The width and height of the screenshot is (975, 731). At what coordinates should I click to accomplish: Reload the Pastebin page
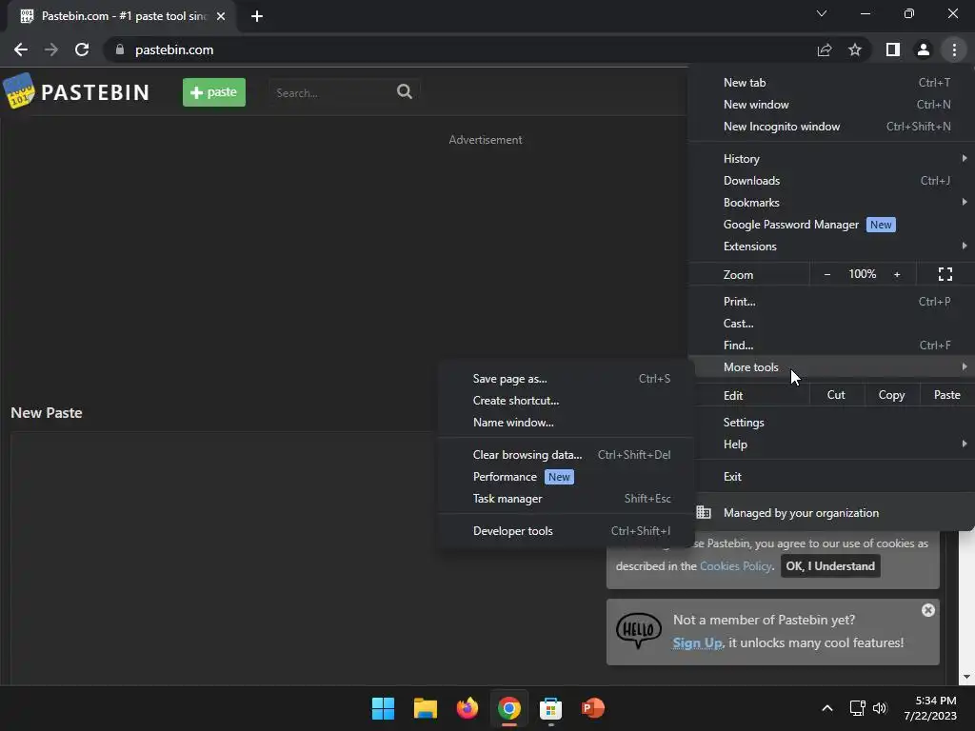pos(82,49)
